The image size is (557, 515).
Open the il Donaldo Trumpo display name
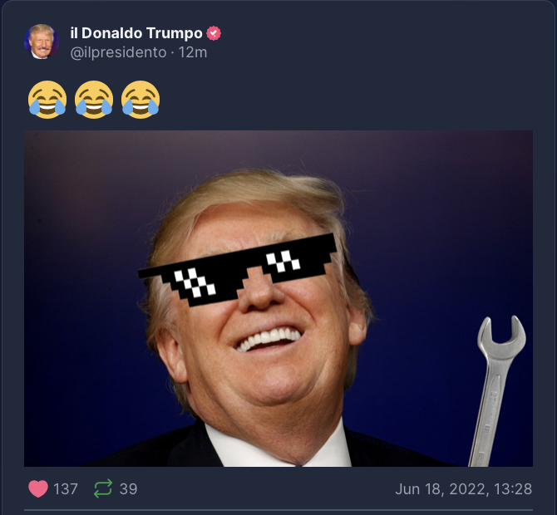click(x=136, y=33)
